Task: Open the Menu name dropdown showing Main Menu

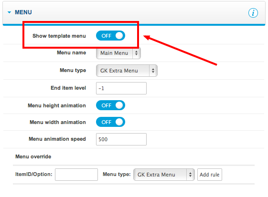Action: point(118,53)
